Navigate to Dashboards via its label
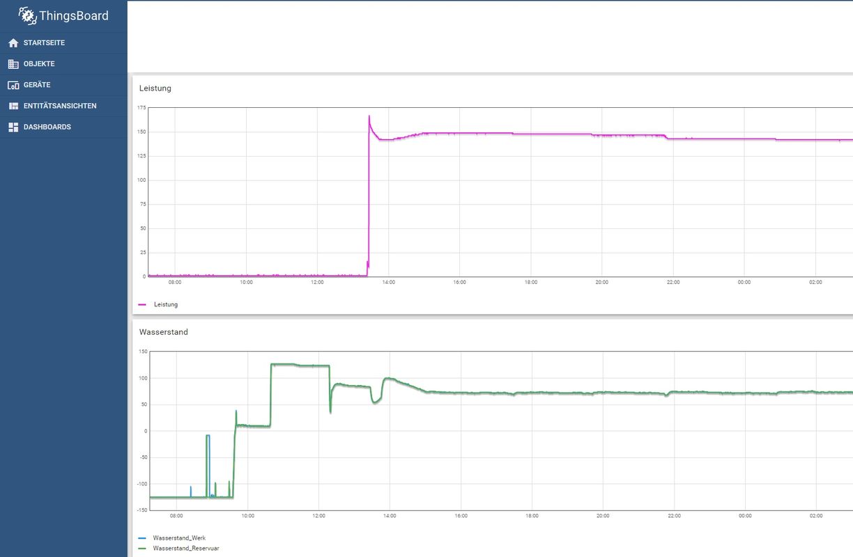The height and width of the screenshot is (557, 853). click(x=47, y=127)
